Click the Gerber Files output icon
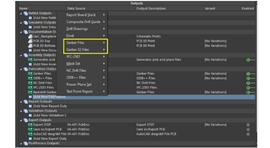This screenshot has width=270, height=148. tap(30, 74)
